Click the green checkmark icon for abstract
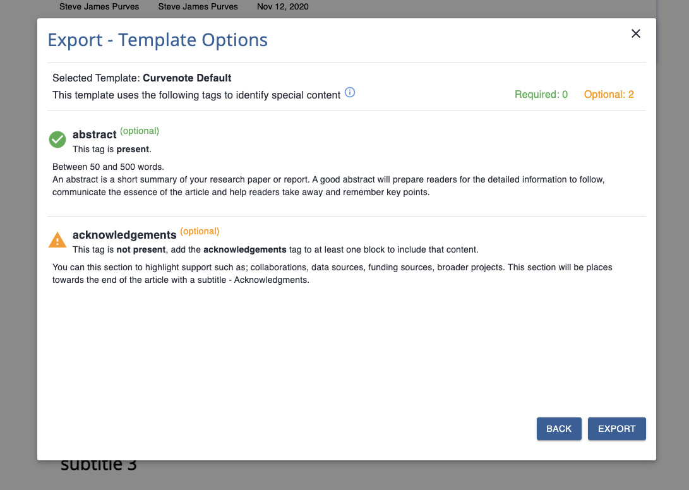The height and width of the screenshot is (490, 689). click(57, 140)
